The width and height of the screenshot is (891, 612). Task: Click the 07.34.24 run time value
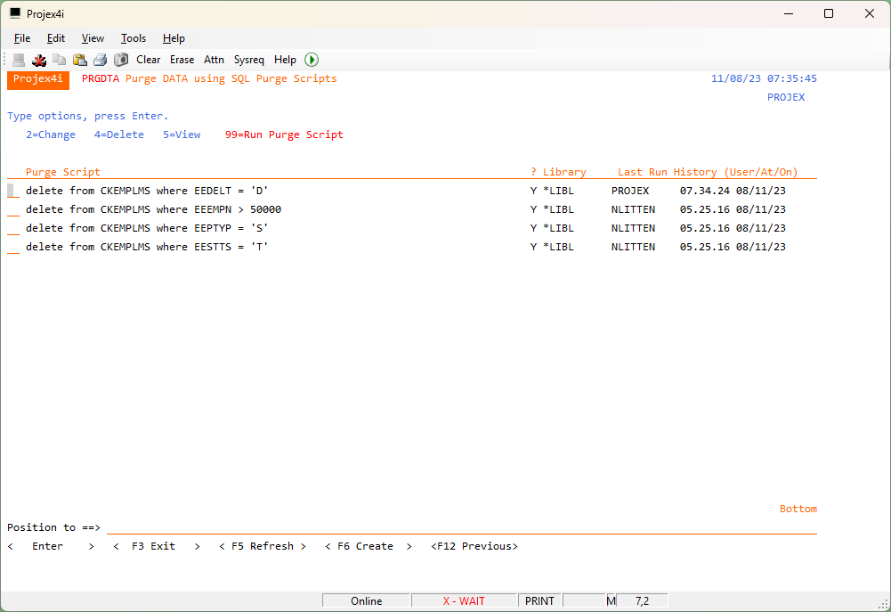coord(705,191)
